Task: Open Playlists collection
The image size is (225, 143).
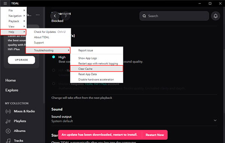Action: [x=20, y=121]
